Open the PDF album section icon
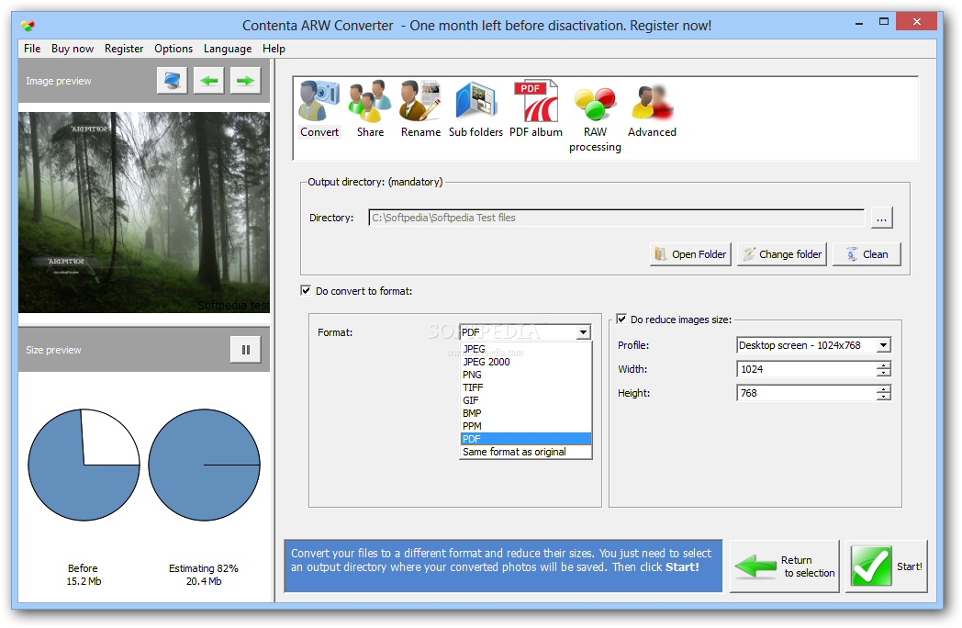The image size is (962, 628). point(535,109)
